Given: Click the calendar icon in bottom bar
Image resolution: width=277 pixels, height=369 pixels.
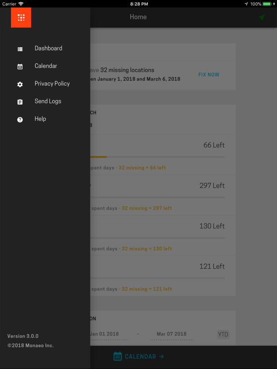Looking at the screenshot, I should click(x=117, y=357).
